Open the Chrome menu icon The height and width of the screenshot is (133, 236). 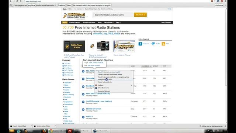(x=225, y=1)
